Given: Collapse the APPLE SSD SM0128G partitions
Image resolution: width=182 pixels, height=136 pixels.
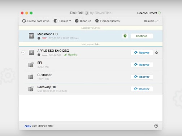Looking at the screenshot, I should coord(23,52).
